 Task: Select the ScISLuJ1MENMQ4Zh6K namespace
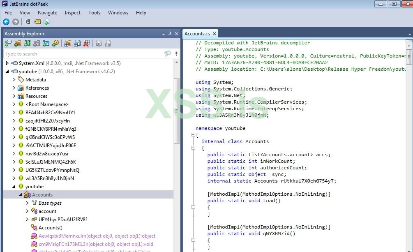tap(51, 162)
